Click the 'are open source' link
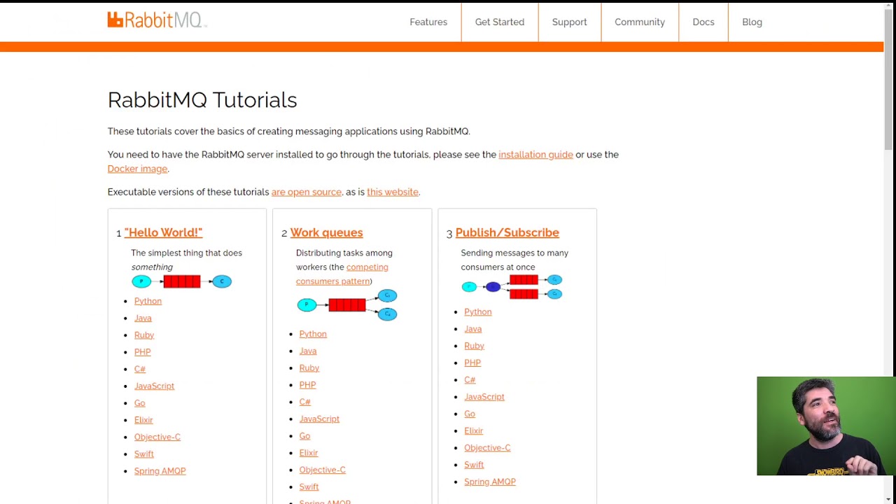This screenshot has width=896, height=504. click(307, 192)
